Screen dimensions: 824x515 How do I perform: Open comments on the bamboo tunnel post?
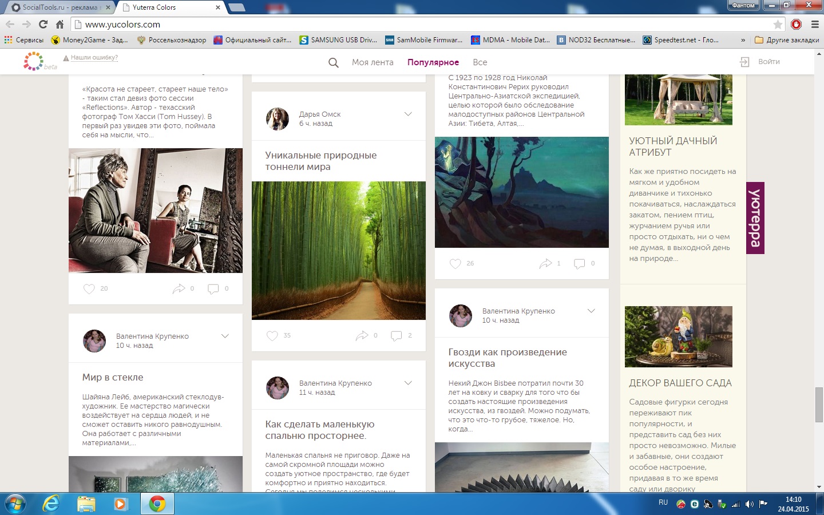[396, 336]
